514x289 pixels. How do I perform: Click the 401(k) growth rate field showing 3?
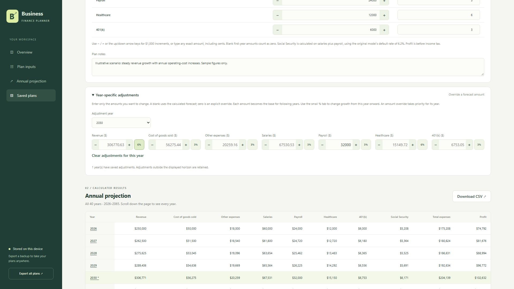point(439,30)
